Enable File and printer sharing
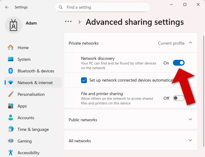The width and height of the screenshot is (205, 157). [x=178, y=98]
